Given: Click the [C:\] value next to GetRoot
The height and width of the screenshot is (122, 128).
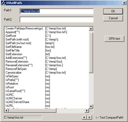Looking at the screenshot, I should click(x=48, y=36).
